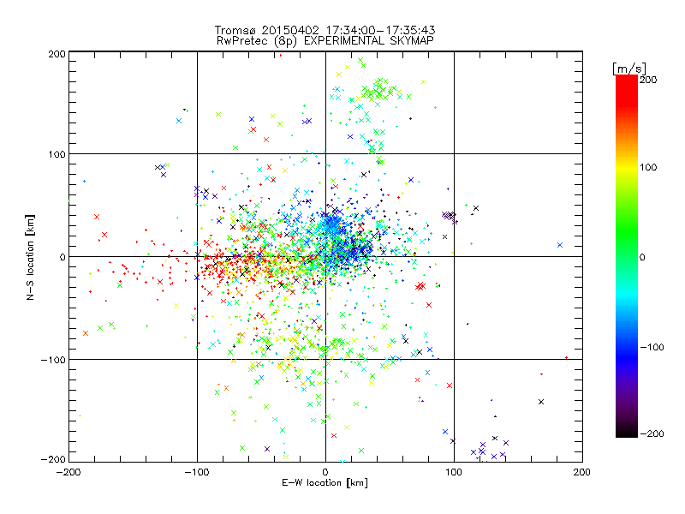Click the y-axis tick label '-100' on left
685x514 pixels.
pyautogui.click(x=53, y=360)
